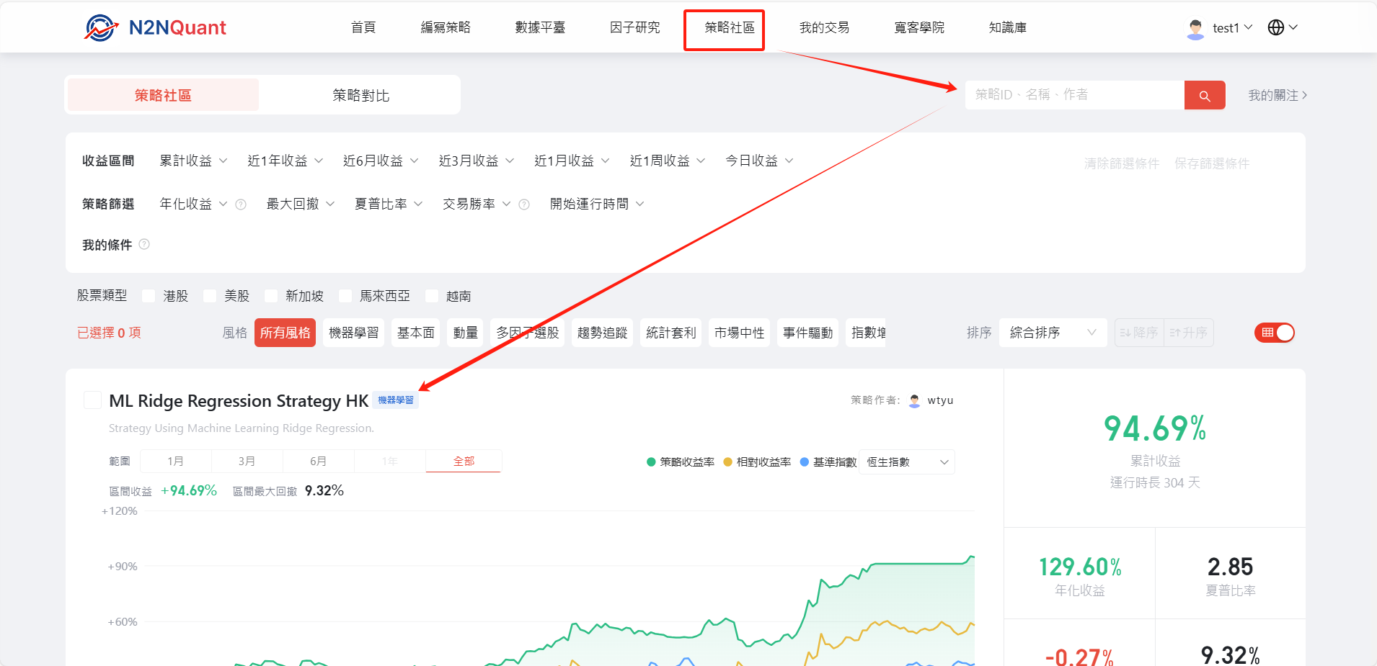Click 我的關注 link

(x=1278, y=95)
